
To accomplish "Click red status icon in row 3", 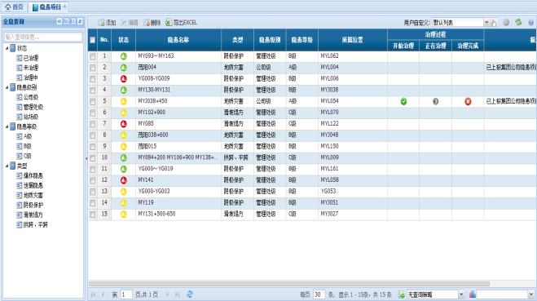I will point(124,79).
